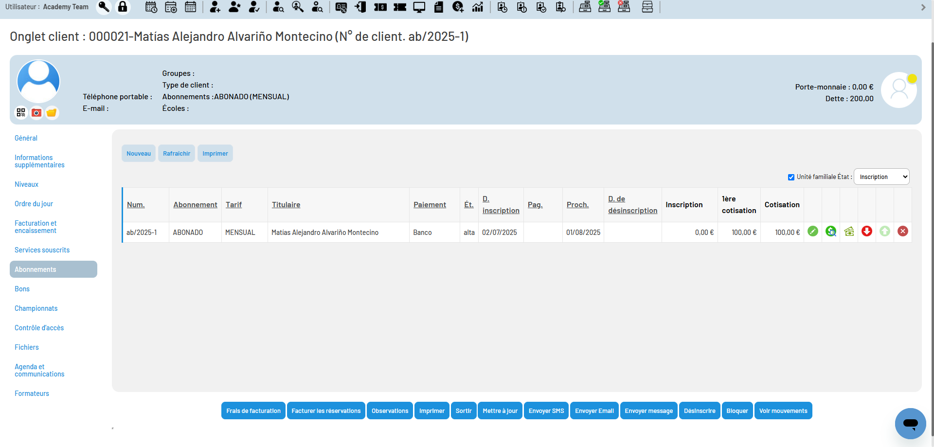Viewport: 934px width, 447px height.
Task: Click the QR code icon under the avatar
Action: pyautogui.click(x=21, y=113)
